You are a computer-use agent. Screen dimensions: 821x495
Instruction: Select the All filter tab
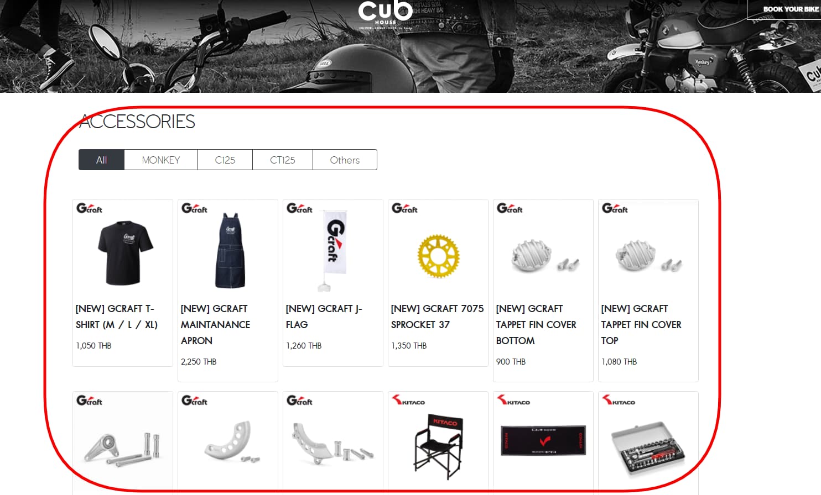coord(101,160)
